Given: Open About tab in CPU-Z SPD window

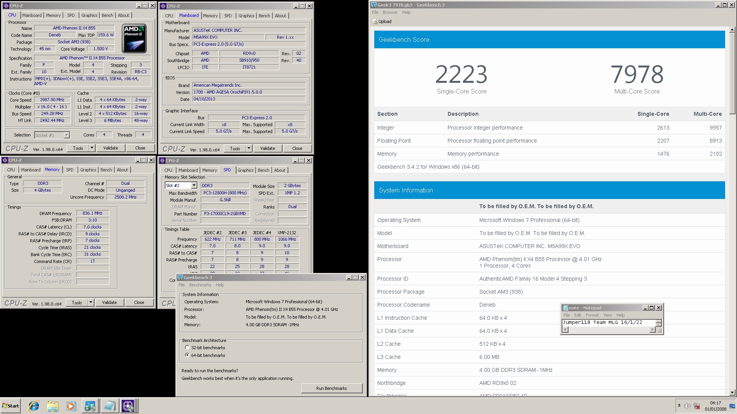Looking at the screenshot, I should tap(279, 170).
